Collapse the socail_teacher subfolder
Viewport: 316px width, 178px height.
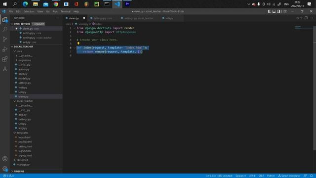point(15,101)
